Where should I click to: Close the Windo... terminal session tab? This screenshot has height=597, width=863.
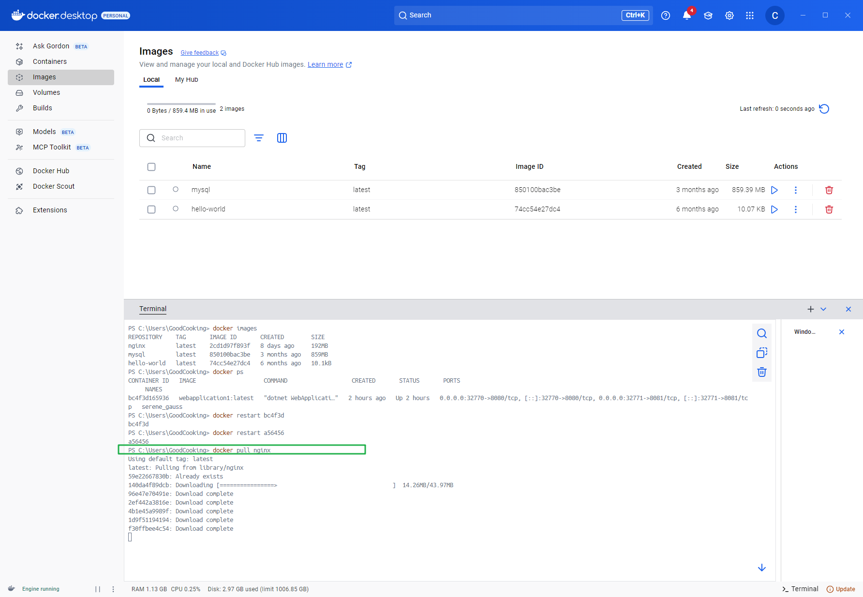(x=842, y=332)
